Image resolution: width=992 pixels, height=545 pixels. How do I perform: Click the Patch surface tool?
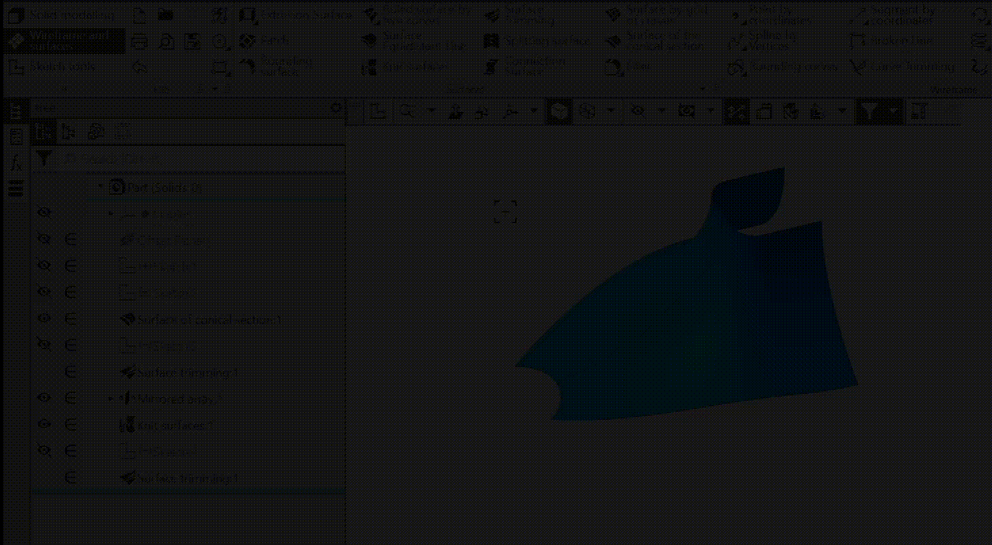tap(266, 41)
